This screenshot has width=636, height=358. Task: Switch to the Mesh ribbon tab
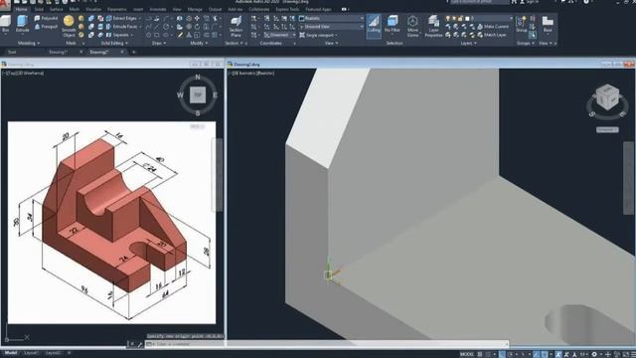(75, 9)
